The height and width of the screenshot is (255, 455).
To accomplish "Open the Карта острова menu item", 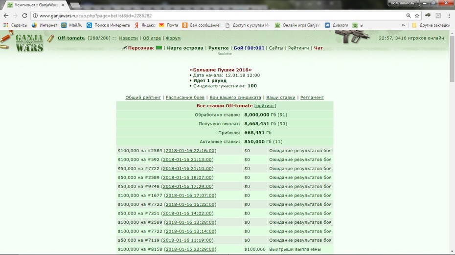I will click(x=185, y=48).
